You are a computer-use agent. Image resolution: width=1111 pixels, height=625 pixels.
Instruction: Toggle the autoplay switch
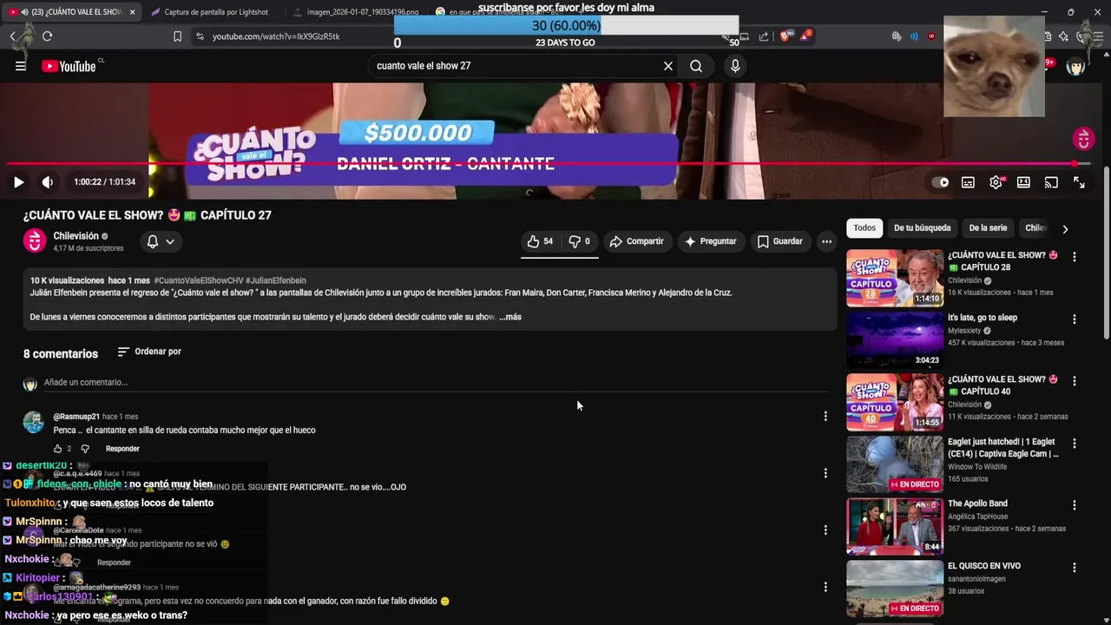[x=940, y=182]
